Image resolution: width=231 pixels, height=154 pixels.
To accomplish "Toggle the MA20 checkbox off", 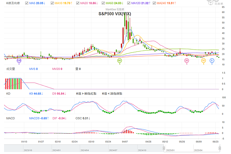I will (x=78, y=3).
